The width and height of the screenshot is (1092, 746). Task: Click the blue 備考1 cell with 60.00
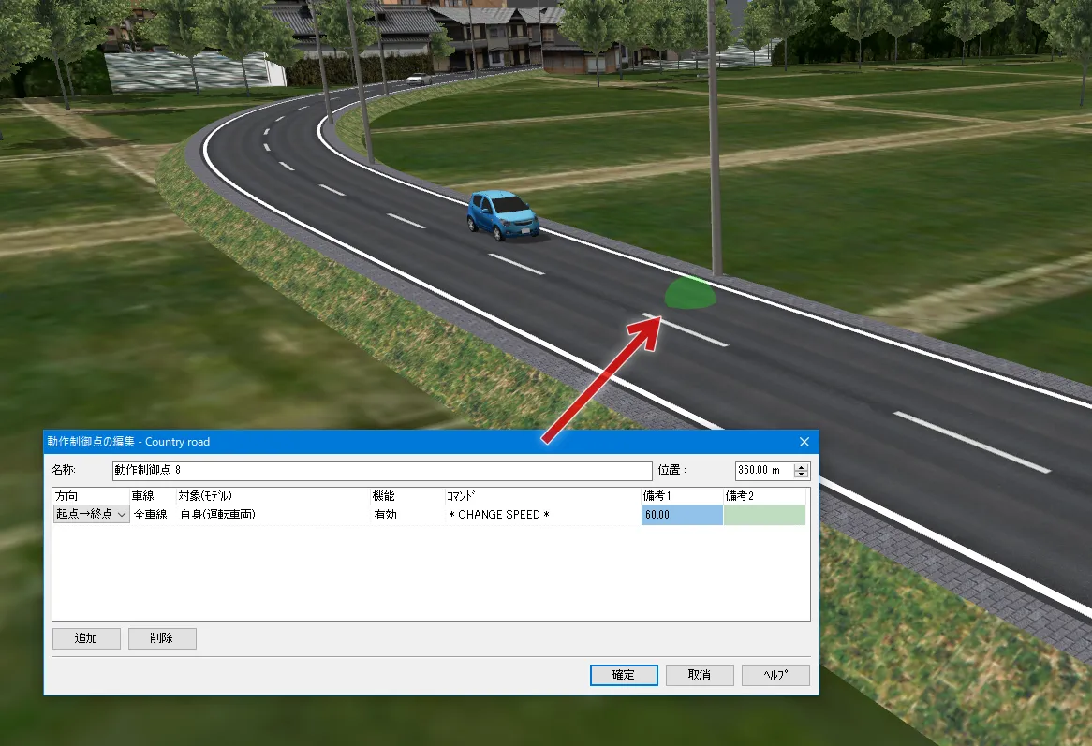click(681, 515)
